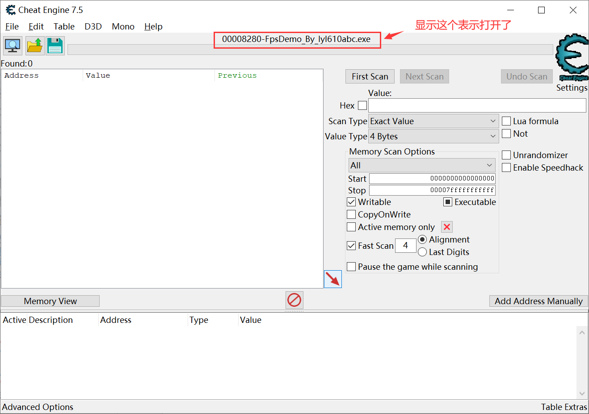Uncheck the Writable checkbox
This screenshot has width=589, height=414.
(351, 202)
